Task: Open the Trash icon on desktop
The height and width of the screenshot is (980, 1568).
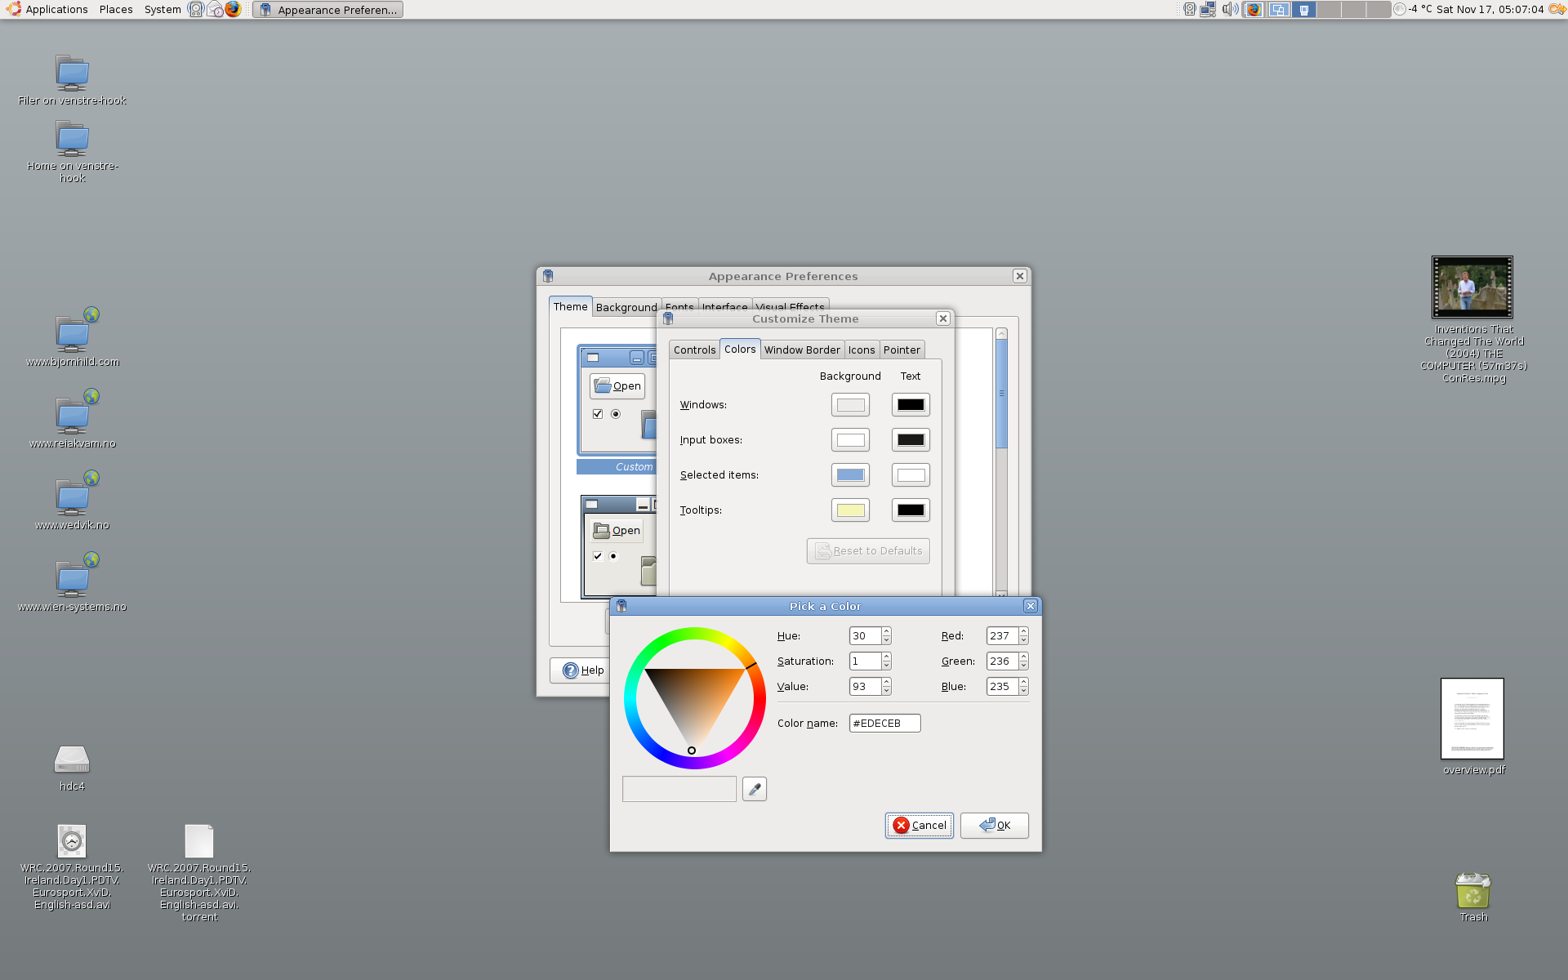Action: tap(1472, 891)
